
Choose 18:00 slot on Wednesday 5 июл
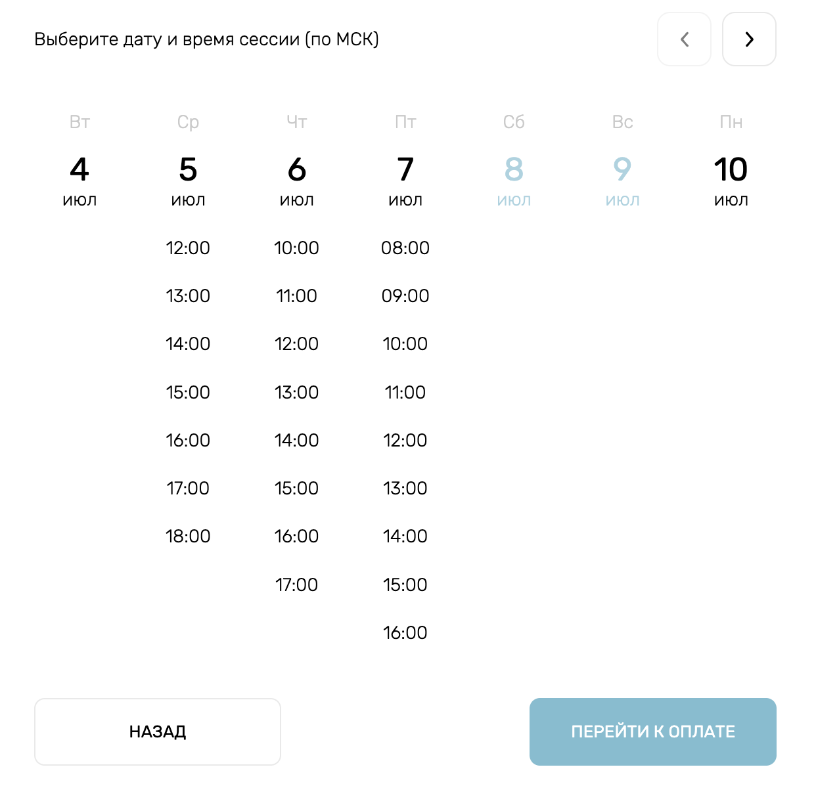188,536
